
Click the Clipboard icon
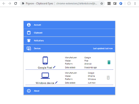pyautogui.click(x=29, y=32)
